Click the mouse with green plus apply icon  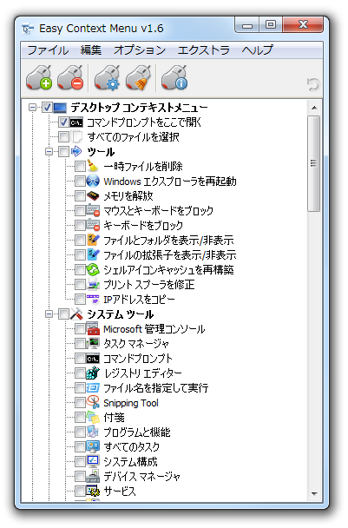click(x=39, y=78)
